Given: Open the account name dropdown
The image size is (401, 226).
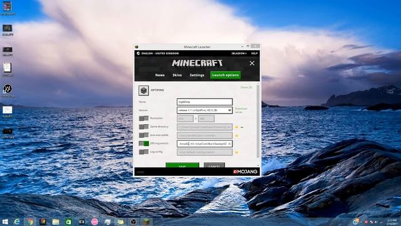Looking at the screenshot, I should [239, 53].
